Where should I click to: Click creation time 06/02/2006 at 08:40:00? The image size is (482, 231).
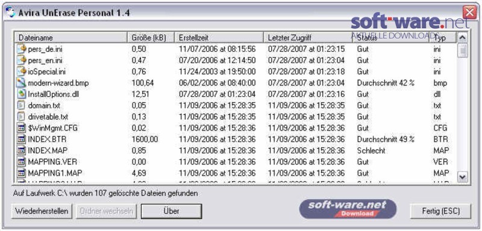218,83
